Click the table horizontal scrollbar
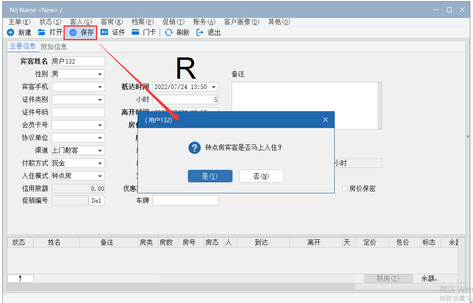The image size is (473, 303). coord(181,286)
